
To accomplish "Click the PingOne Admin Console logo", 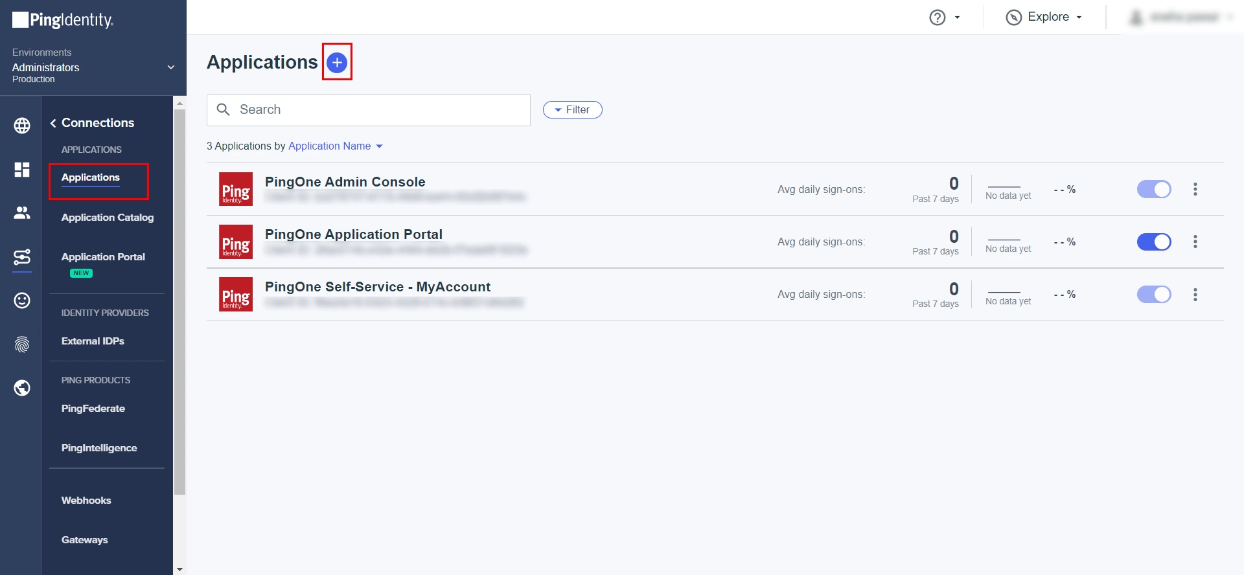I will 236,189.
